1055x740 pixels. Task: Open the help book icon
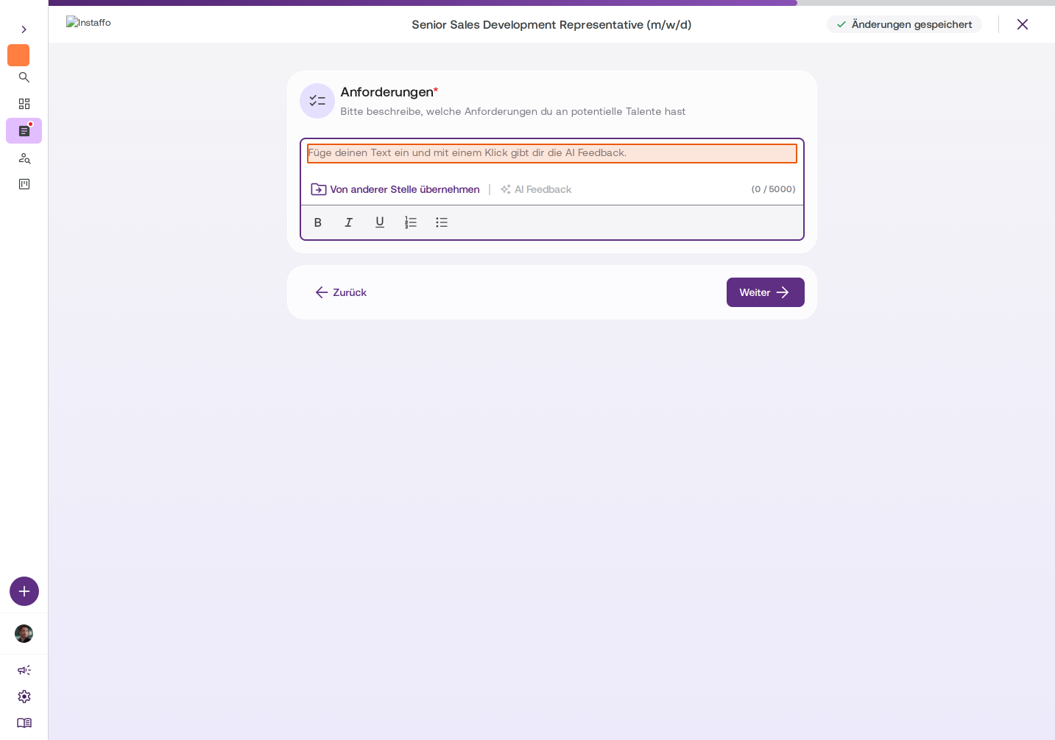24,723
